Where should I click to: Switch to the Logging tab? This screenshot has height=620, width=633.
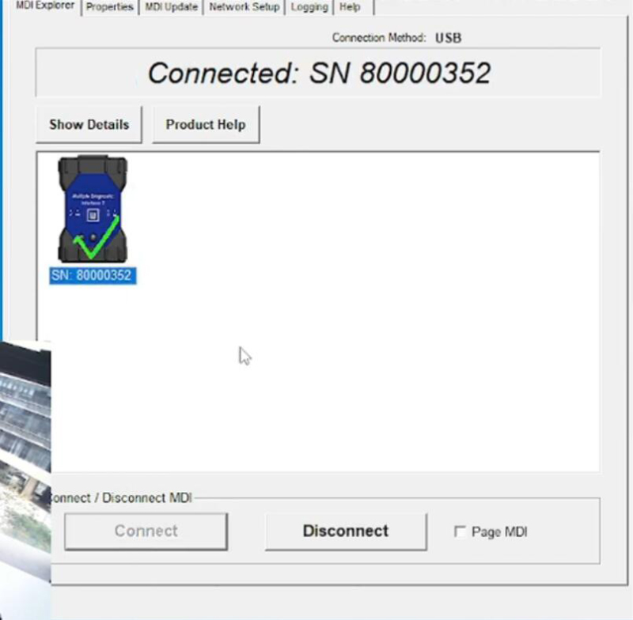point(309,7)
